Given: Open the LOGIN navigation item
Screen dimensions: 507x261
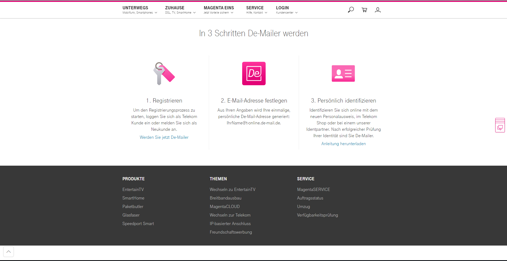Looking at the screenshot, I should (282, 8).
